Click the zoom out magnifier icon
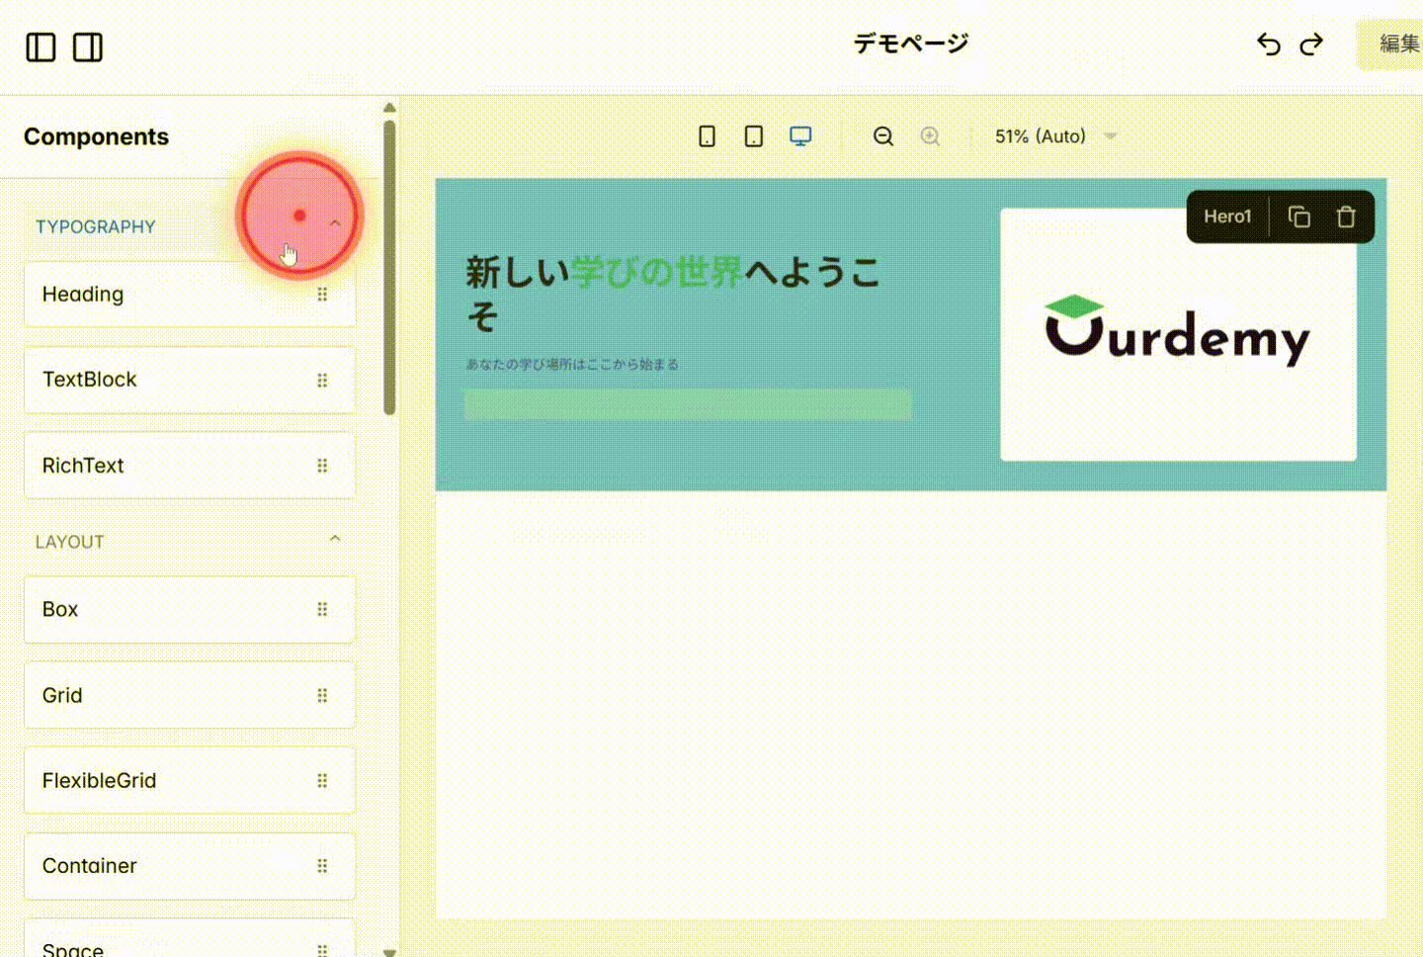This screenshot has width=1423, height=957. click(882, 135)
